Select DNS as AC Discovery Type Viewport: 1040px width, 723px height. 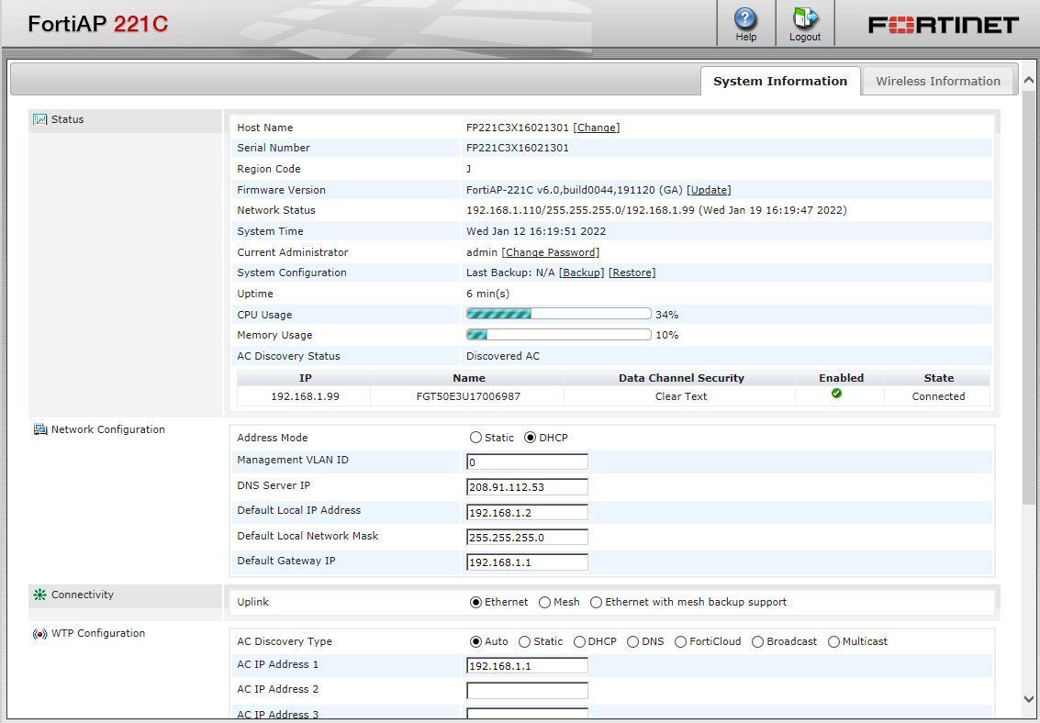click(632, 641)
